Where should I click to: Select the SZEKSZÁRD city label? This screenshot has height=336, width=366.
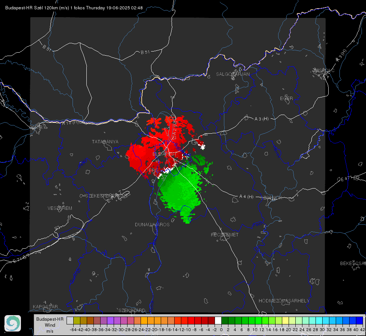pyautogui.click(x=132, y=310)
